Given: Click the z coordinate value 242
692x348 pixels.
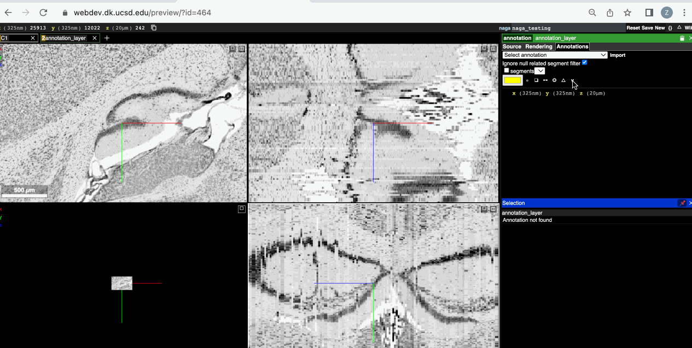Looking at the screenshot, I should click(140, 28).
